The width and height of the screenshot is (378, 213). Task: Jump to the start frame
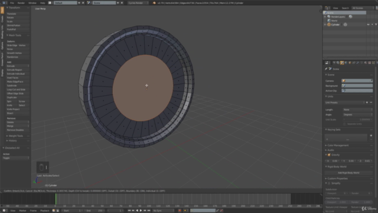pyautogui.click(x=129, y=211)
